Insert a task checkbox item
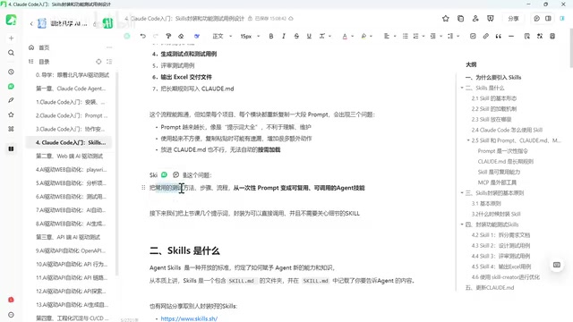Image resolution: width=573 pixels, height=322 pixels. click(x=473, y=36)
